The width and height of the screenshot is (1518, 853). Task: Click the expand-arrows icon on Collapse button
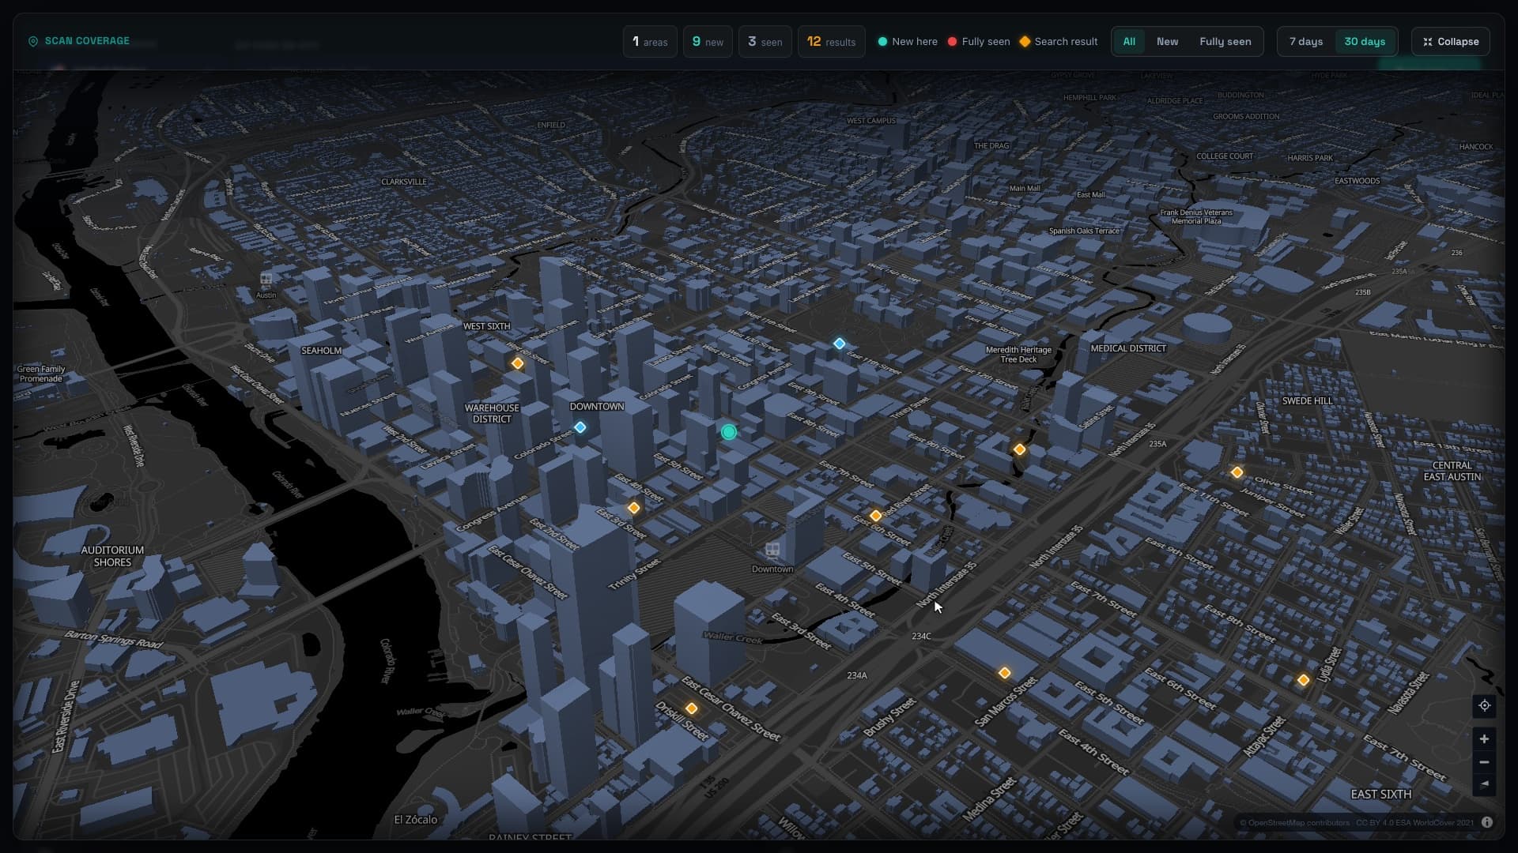coord(1428,42)
